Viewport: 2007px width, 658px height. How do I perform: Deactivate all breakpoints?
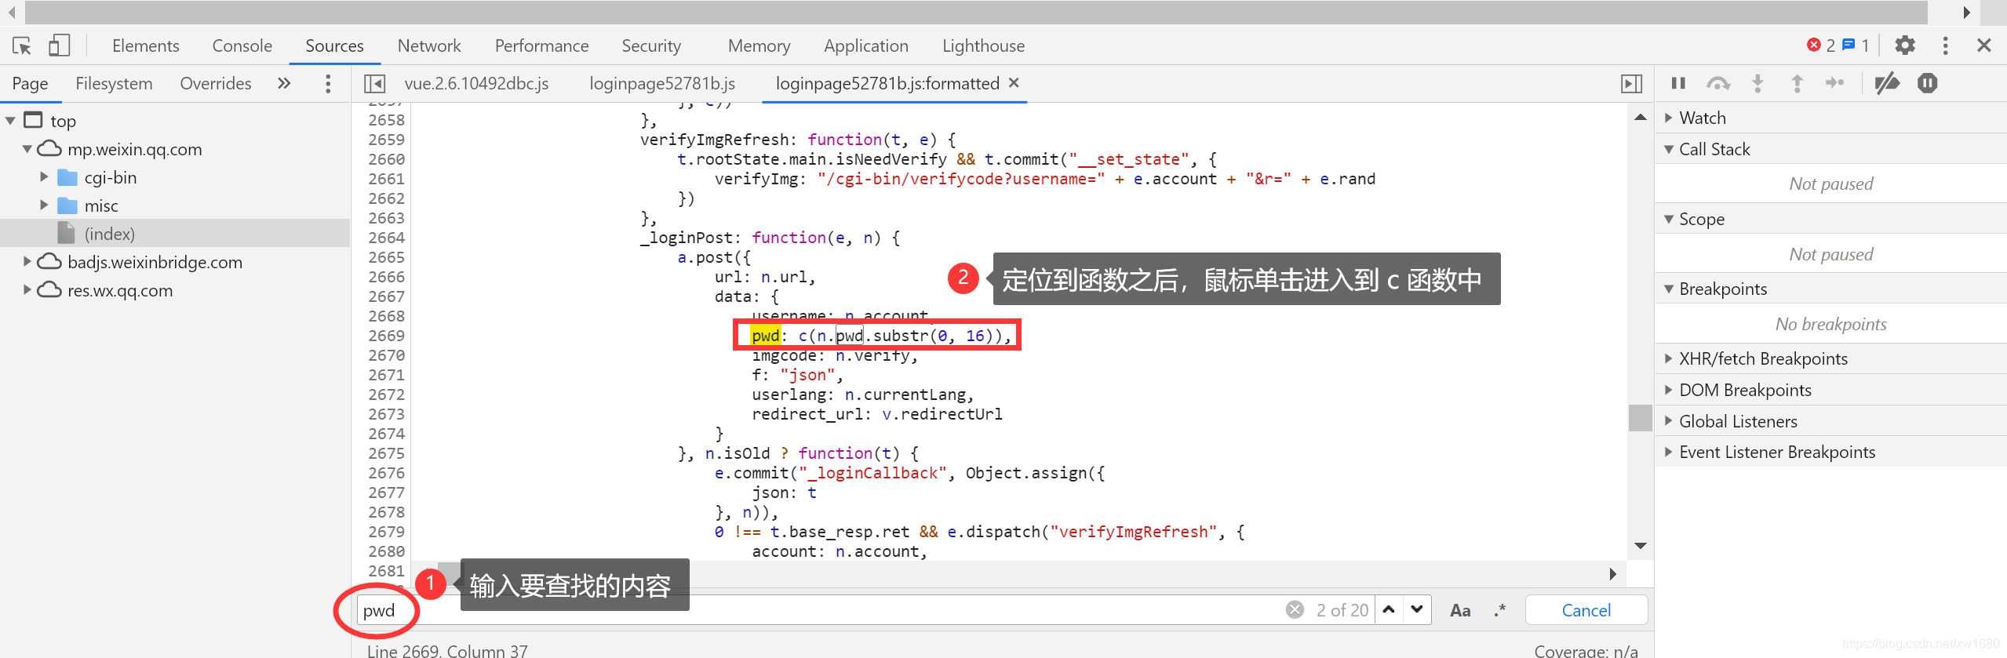click(1887, 83)
